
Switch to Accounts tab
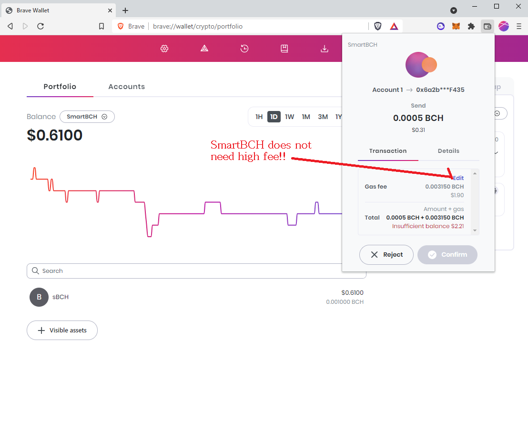pos(127,87)
